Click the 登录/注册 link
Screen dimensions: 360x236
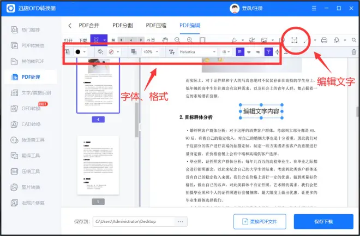(x=252, y=9)
